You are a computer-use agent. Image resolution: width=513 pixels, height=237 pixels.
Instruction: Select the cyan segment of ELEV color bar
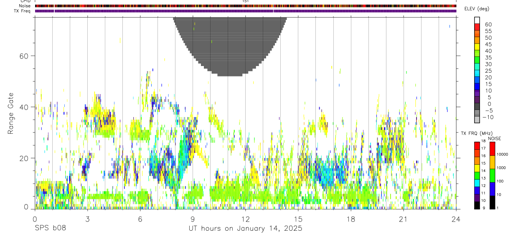coord(477,73)
